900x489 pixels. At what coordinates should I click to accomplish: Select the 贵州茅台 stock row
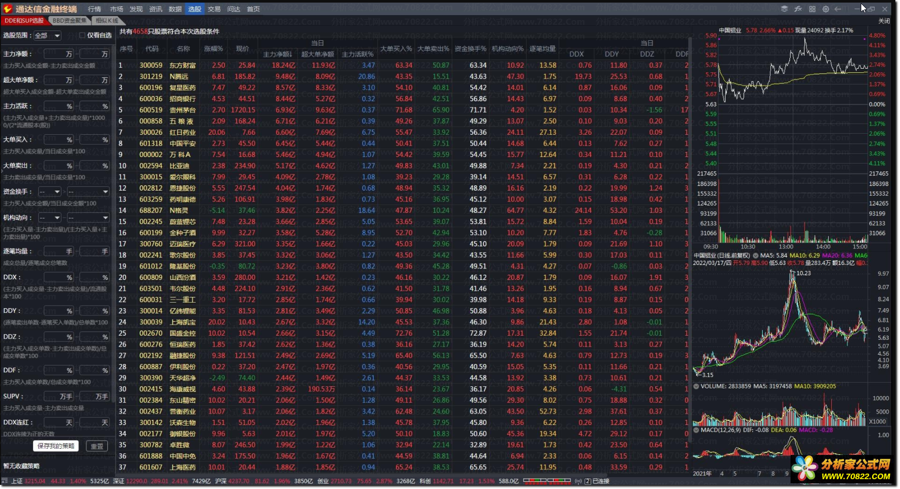pos(403,110)
